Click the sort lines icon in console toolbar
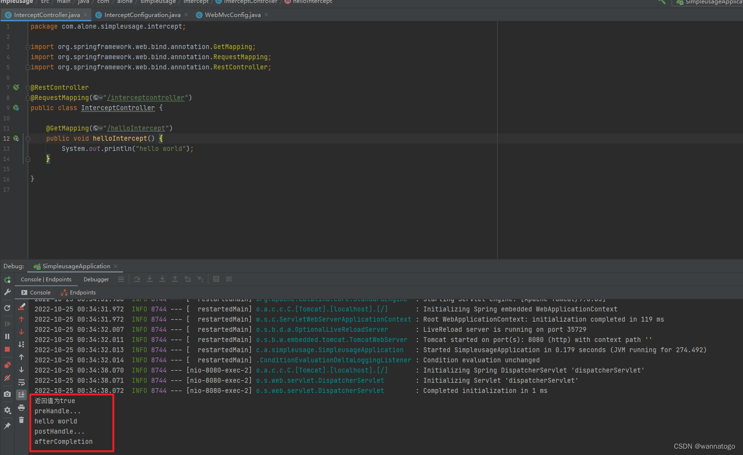The image size is (743, 455). 21,344
